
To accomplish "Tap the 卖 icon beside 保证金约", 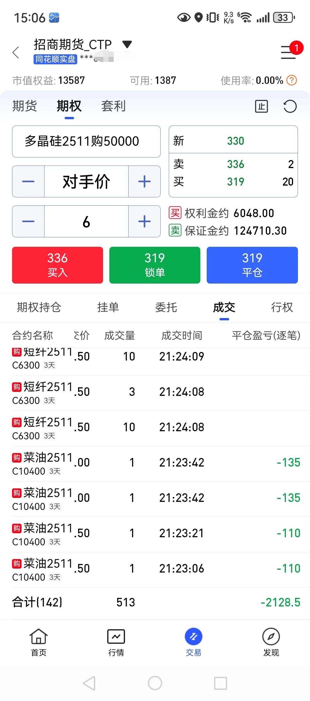I will [x=175, y=230].
